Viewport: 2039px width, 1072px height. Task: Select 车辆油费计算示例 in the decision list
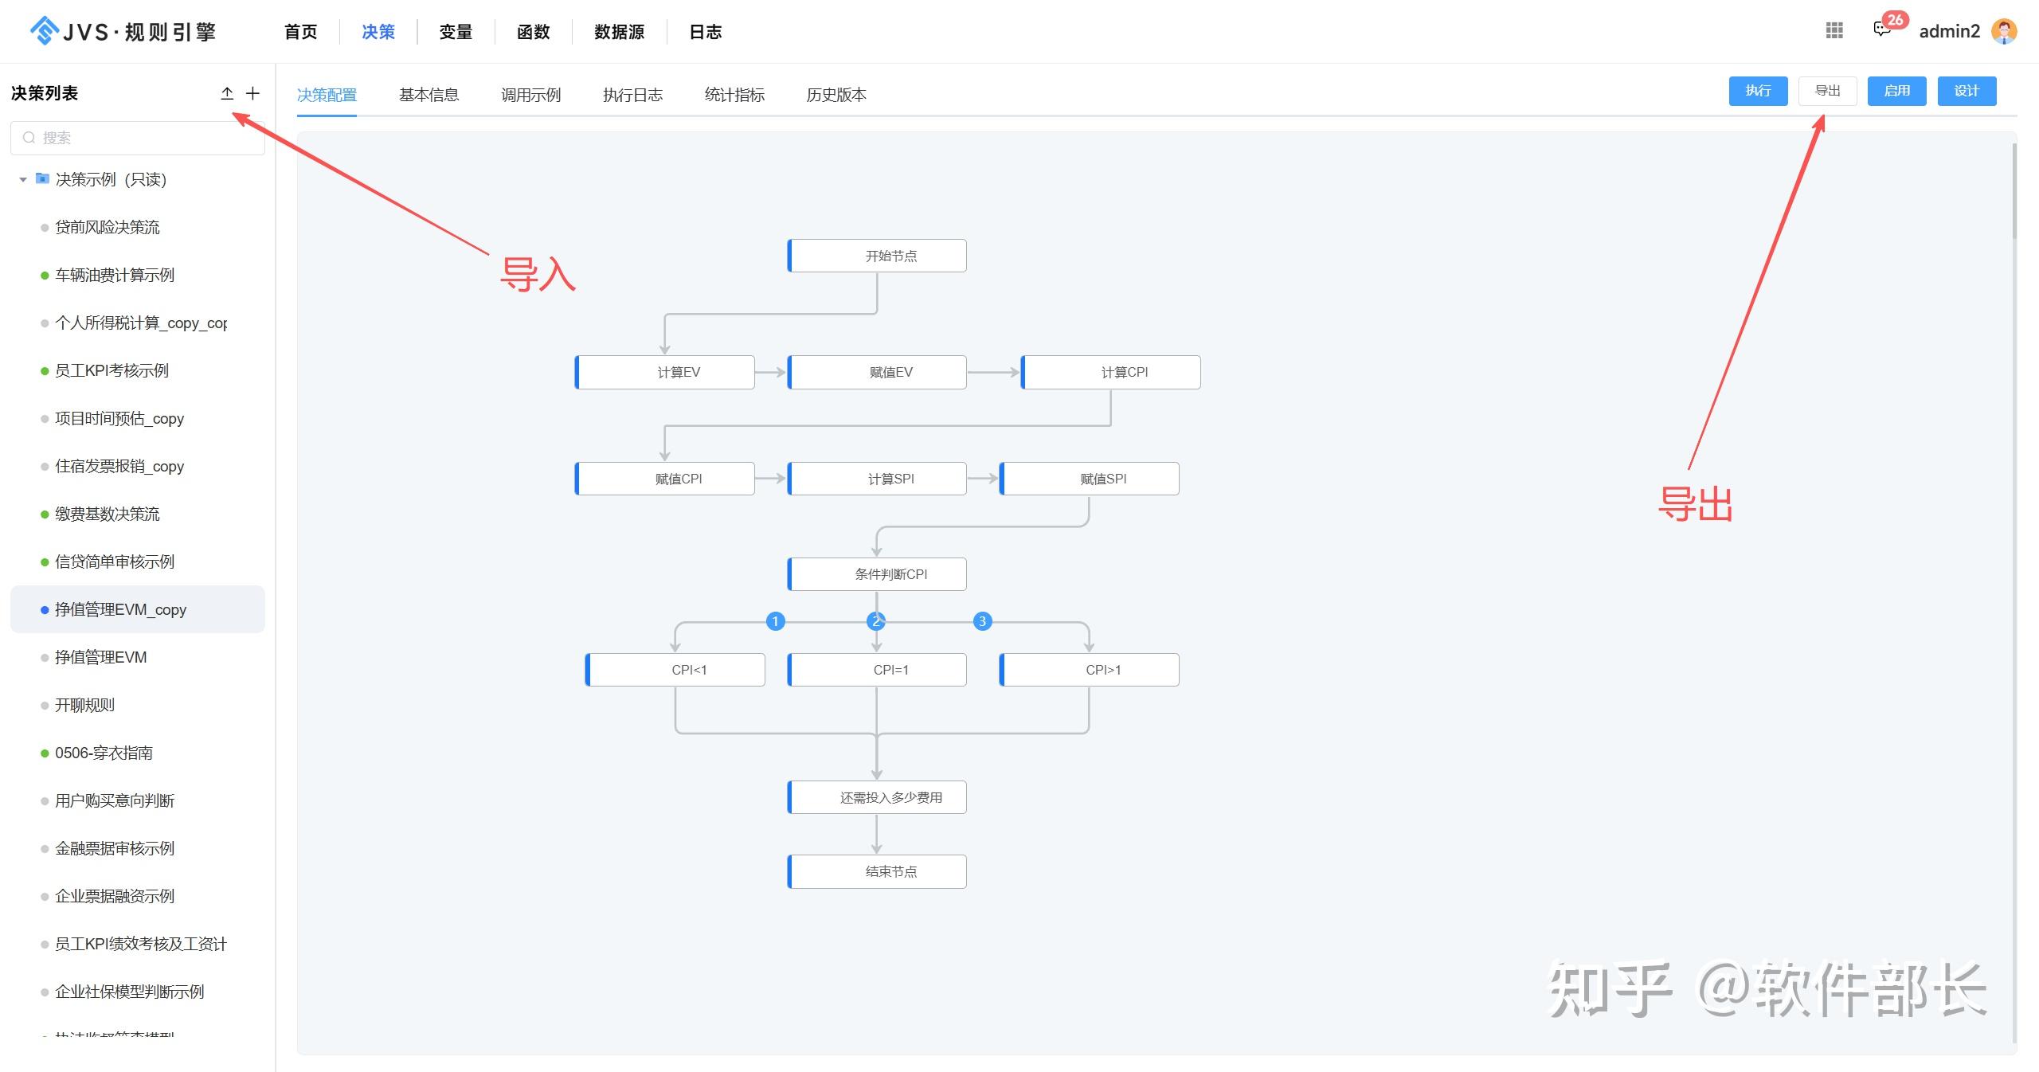coord(115,275)
